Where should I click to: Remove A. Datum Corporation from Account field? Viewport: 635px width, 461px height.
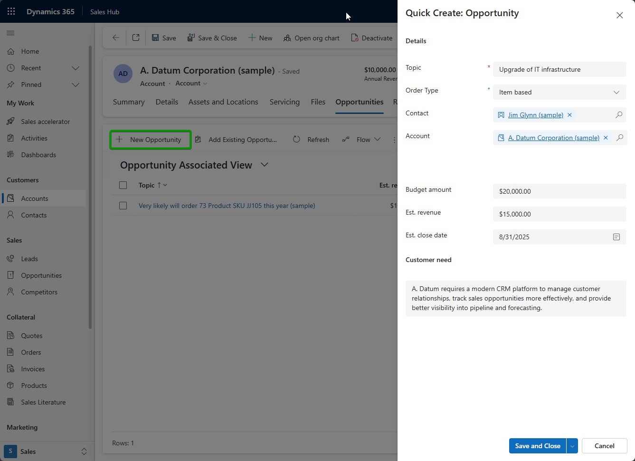click(606, 138)
